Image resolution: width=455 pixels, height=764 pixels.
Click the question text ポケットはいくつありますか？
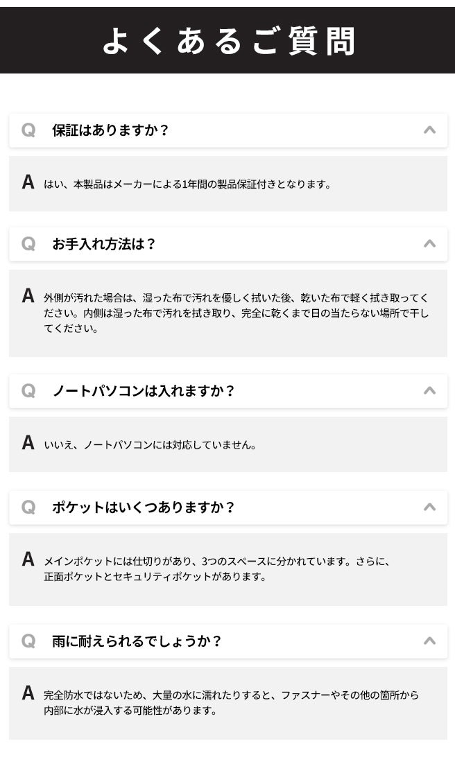point(144,507)
